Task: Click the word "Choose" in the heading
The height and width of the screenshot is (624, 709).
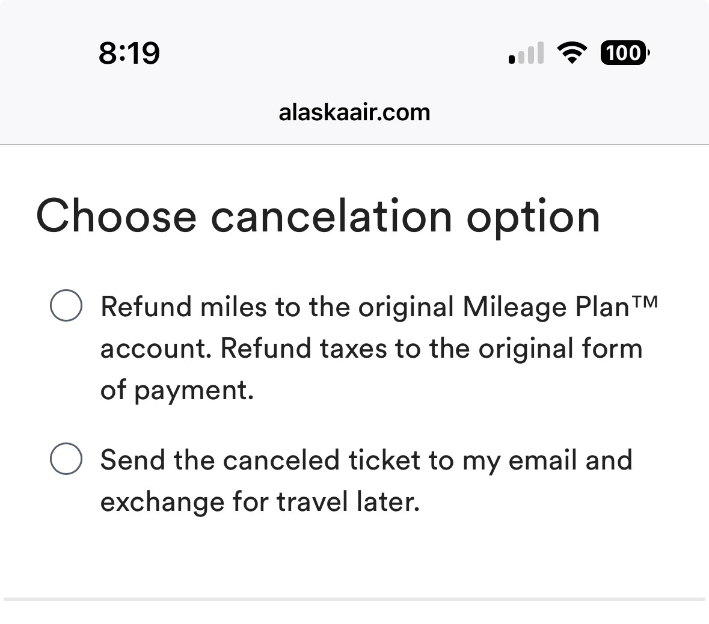Action: click(116, 216)
